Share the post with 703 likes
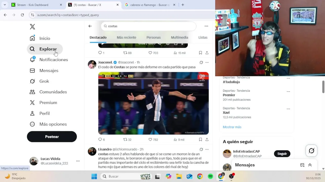 click(207, 53)
